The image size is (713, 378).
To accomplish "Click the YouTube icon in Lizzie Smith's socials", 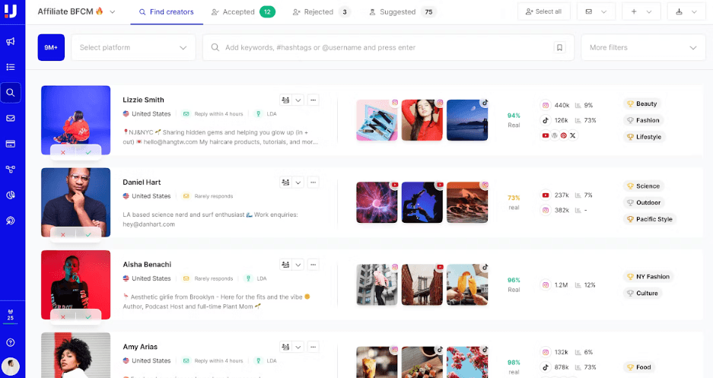I will coord(545,135).
